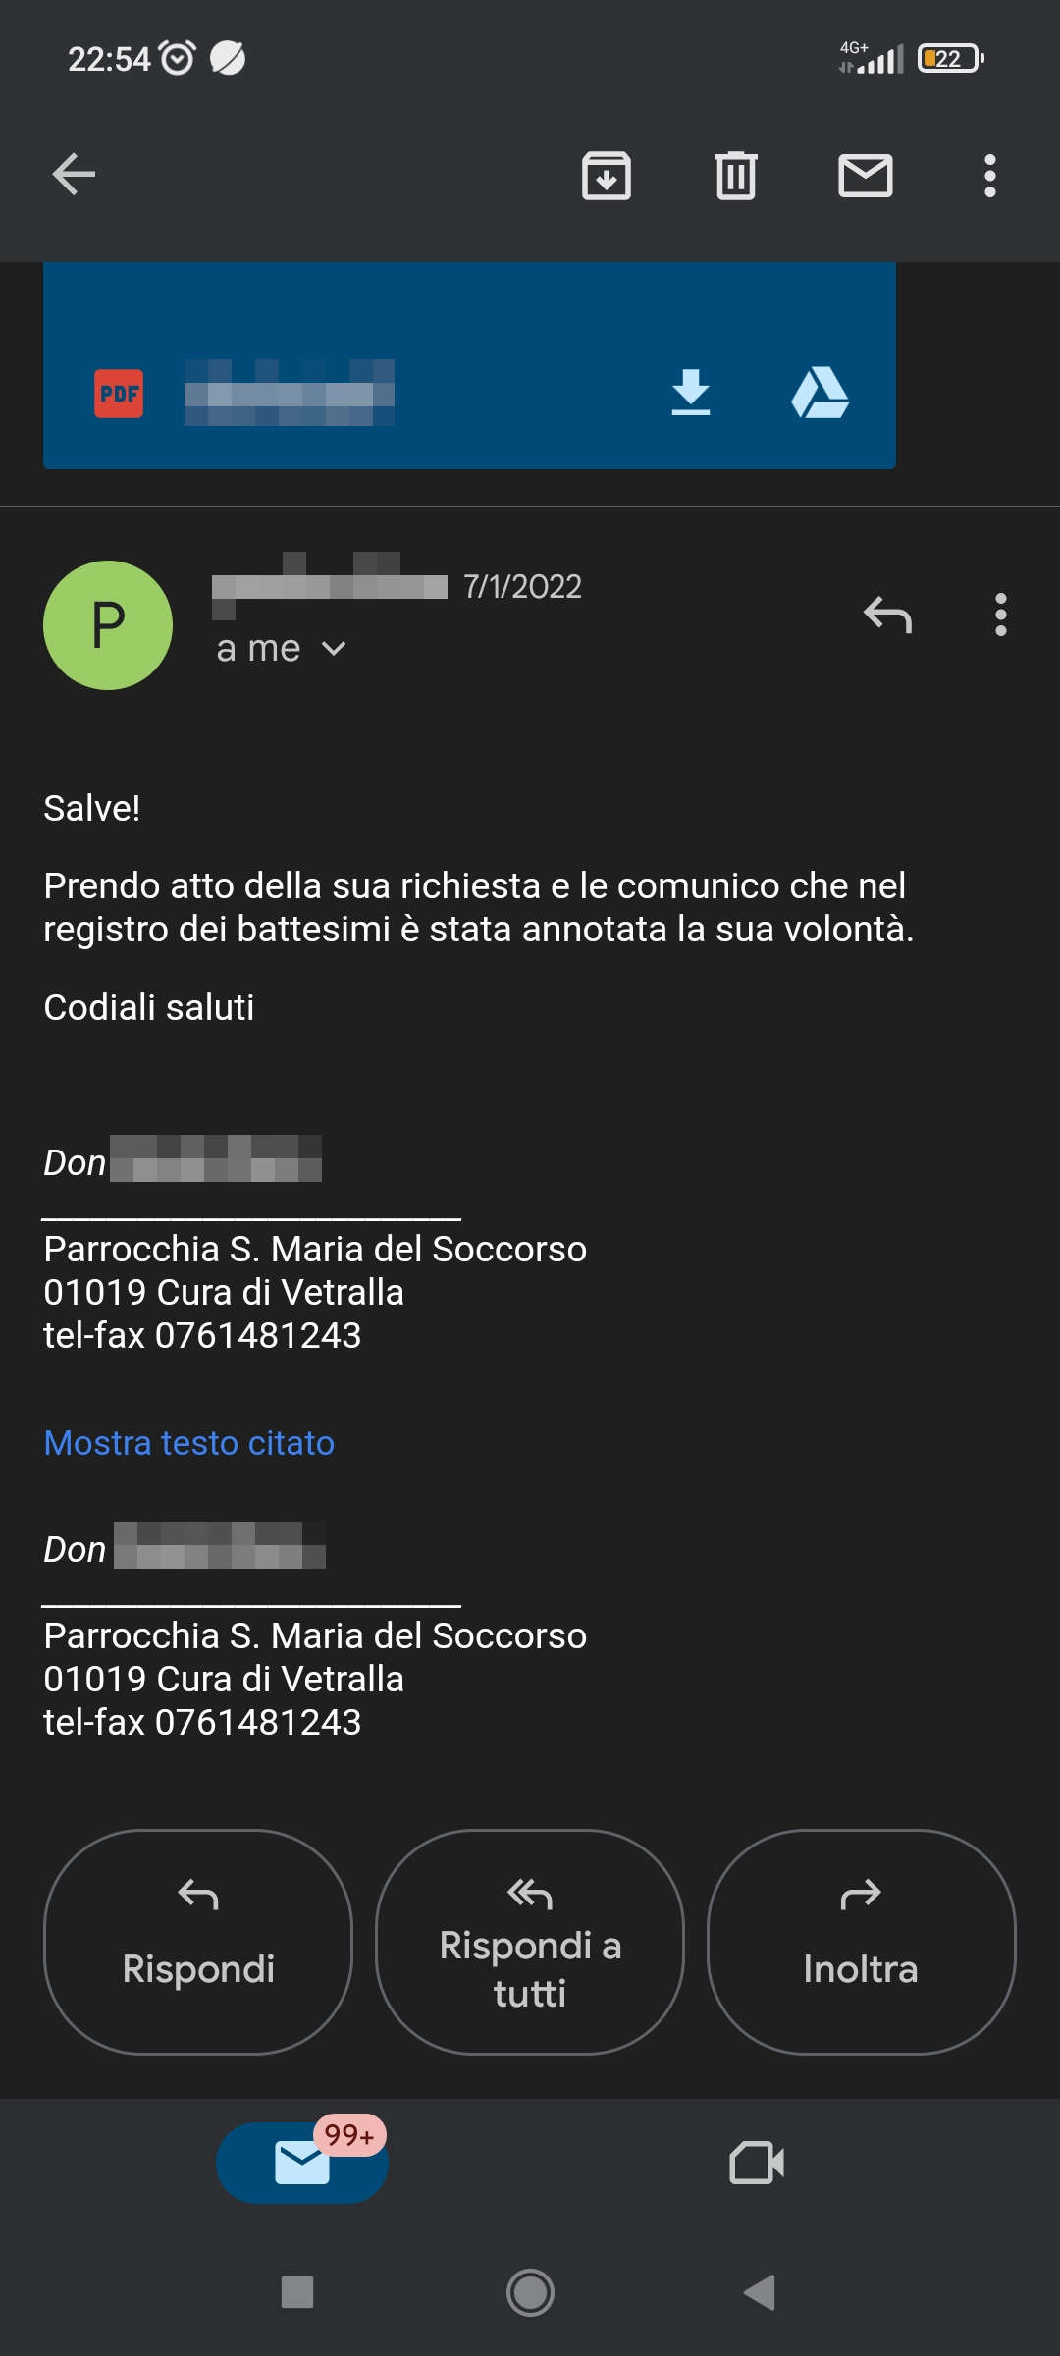Open the PDF attachment preview

pyautogui.click(x=294, y=393)
